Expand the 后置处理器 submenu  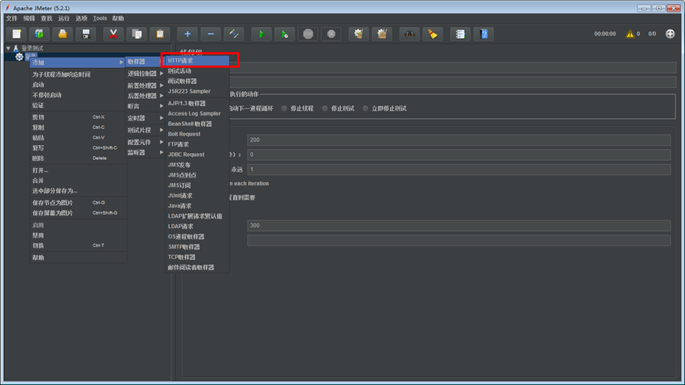pyautogui.click(x=145, y=96)
